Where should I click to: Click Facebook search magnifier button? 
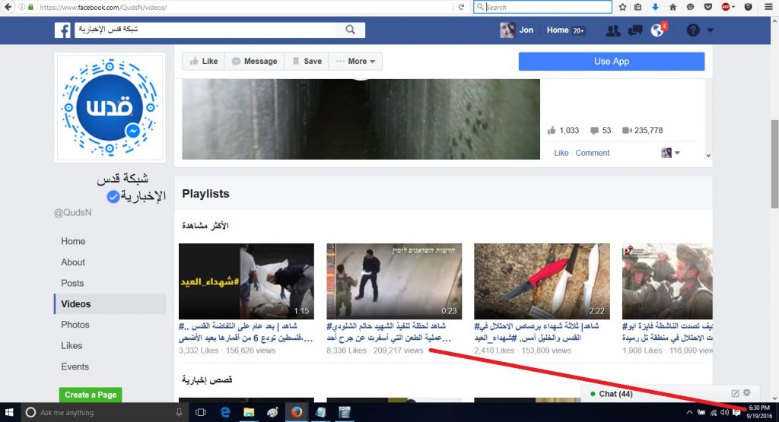point(350,30)
